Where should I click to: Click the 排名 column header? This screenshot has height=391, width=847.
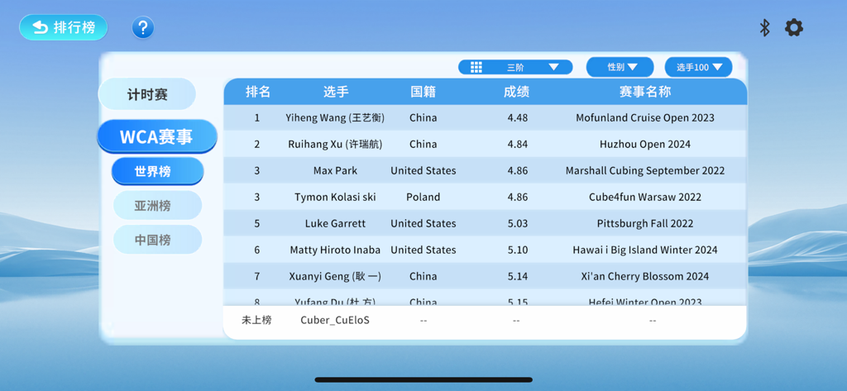click(x=258, y=92)
